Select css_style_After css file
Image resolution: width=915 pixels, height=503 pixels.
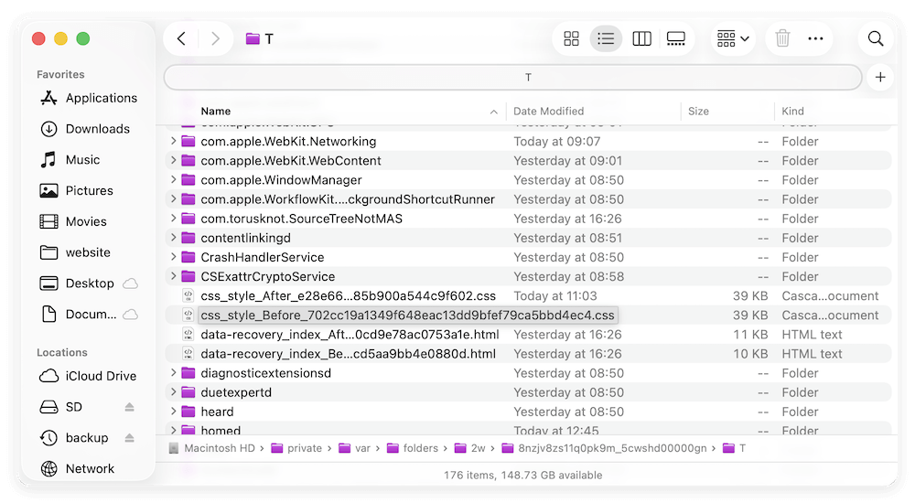528,295
